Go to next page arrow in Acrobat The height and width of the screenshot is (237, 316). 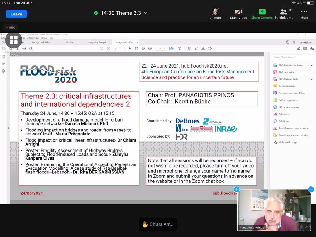click(x=108, y=48)
